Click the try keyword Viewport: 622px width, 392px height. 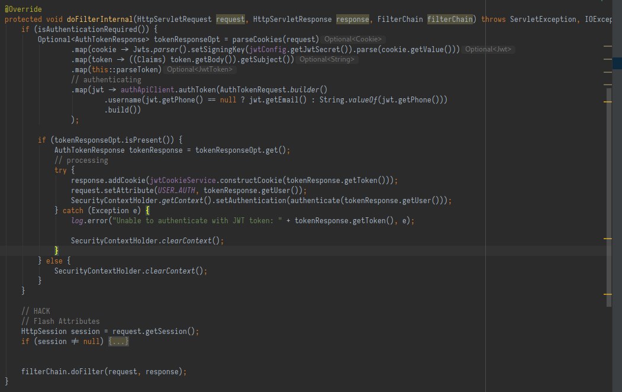(60, 170)
